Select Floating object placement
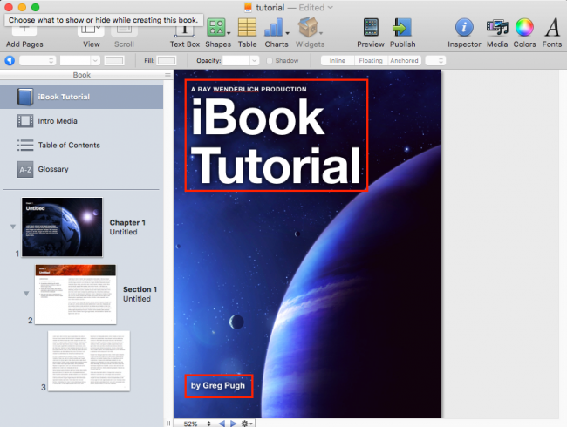 [x=371, y=60]
